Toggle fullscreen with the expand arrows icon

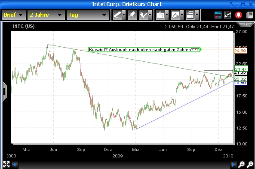6,164
